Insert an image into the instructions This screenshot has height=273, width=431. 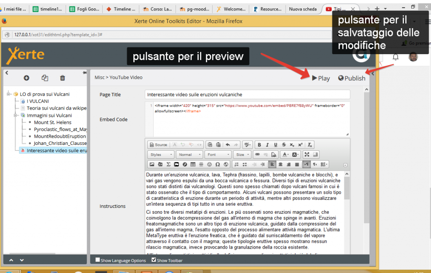pos(152,164)
